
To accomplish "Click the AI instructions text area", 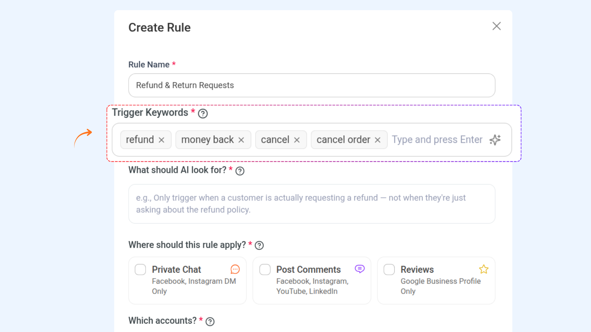I will pos(312,204).
